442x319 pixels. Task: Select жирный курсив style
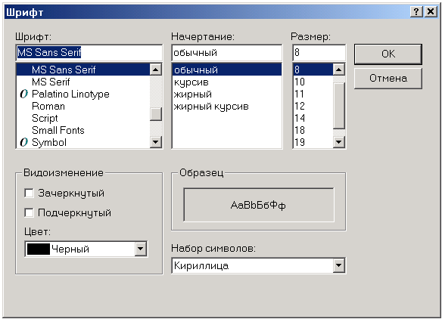211,107
